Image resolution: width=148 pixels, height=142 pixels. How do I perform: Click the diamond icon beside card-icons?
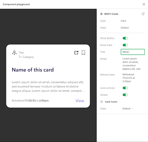pyautogui.click(x=102, y=102)
